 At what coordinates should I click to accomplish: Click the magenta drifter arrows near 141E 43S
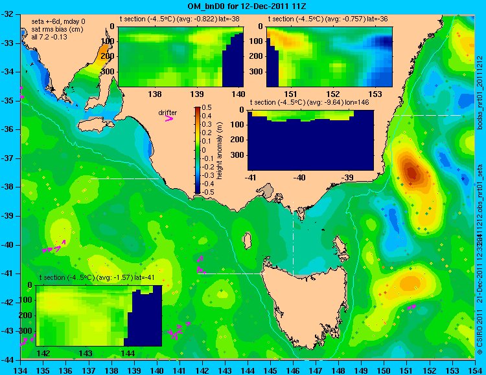[178, 331]
